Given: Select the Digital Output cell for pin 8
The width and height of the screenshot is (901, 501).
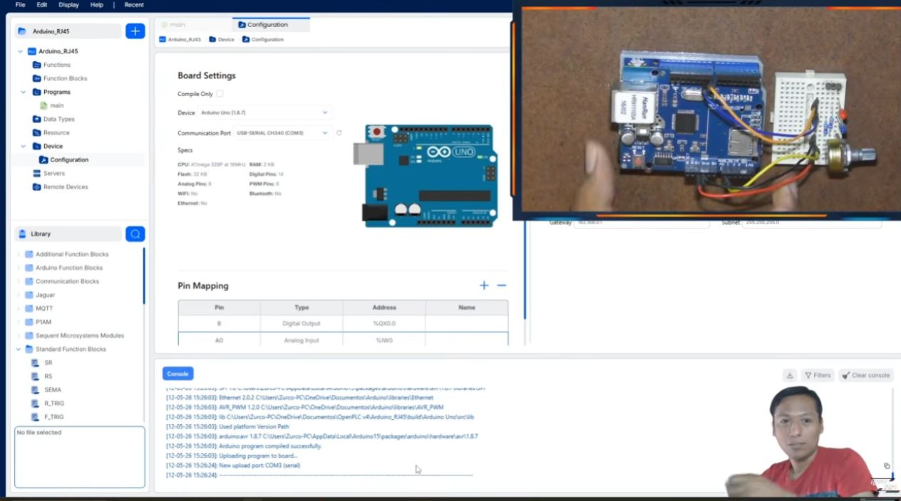Looking at the screenshot, I should tap(302, 323).
